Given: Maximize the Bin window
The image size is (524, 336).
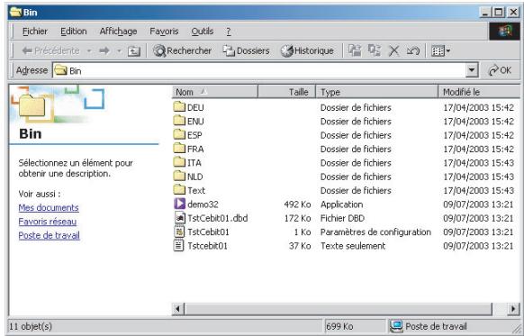Looking at the screenshot, I should 498,13.
